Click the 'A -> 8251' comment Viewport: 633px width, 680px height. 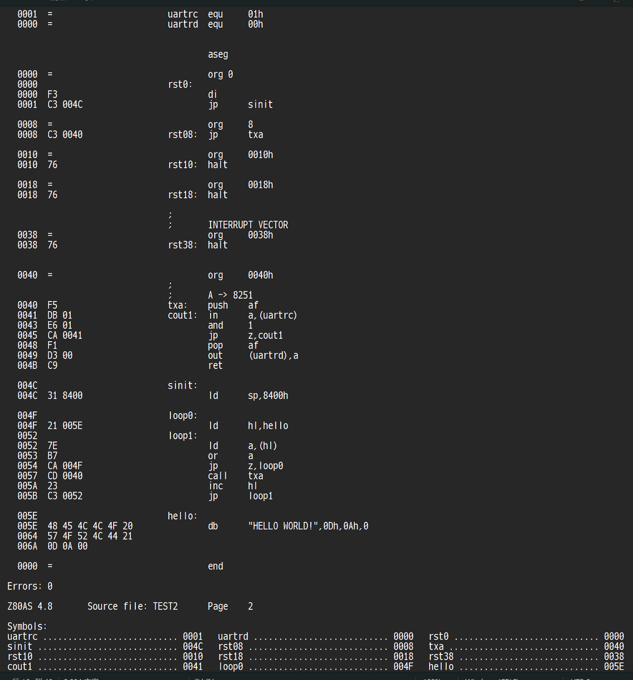click(230, 295)
